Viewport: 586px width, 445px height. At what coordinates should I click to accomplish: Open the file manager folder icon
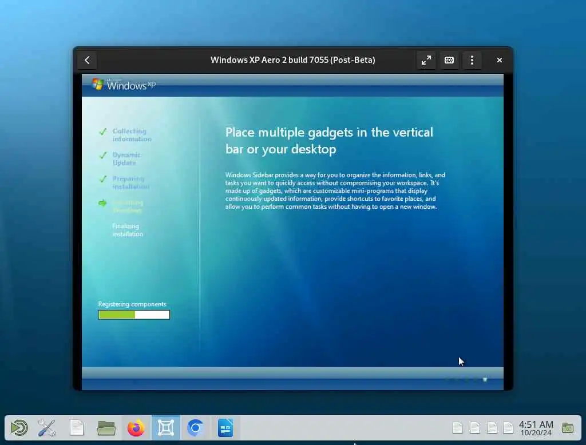tap(106, 428)
